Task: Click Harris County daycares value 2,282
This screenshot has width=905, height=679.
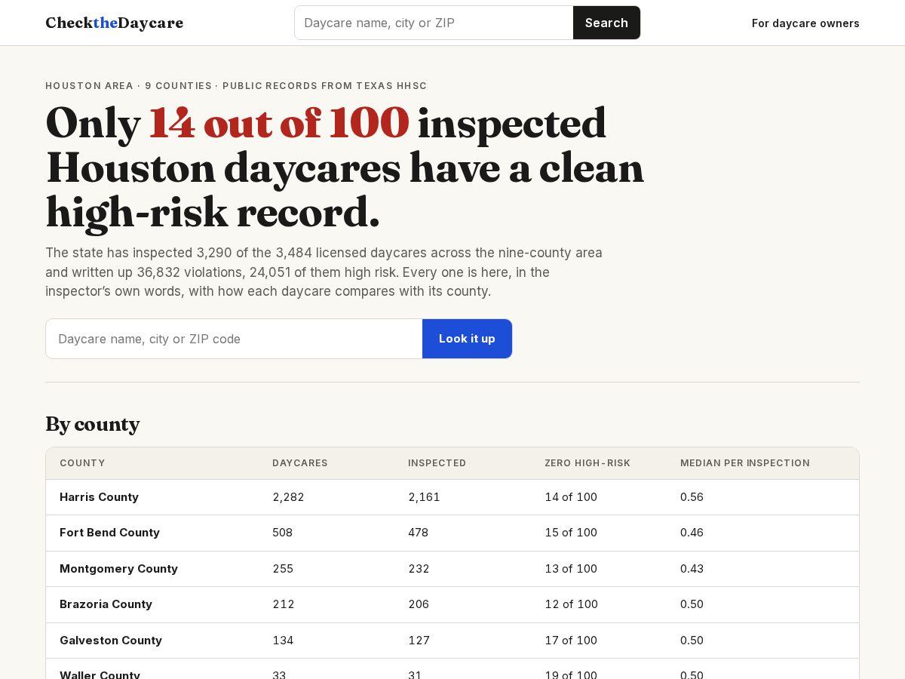Action: pos(288,497)
